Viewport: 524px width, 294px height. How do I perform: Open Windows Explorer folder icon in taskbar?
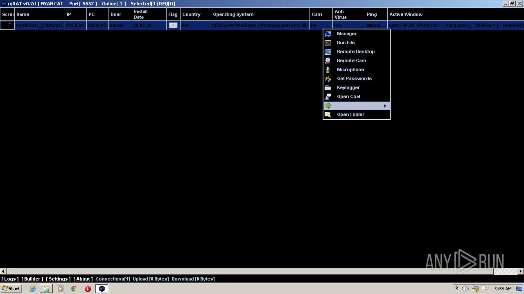(x=46, y=289)
